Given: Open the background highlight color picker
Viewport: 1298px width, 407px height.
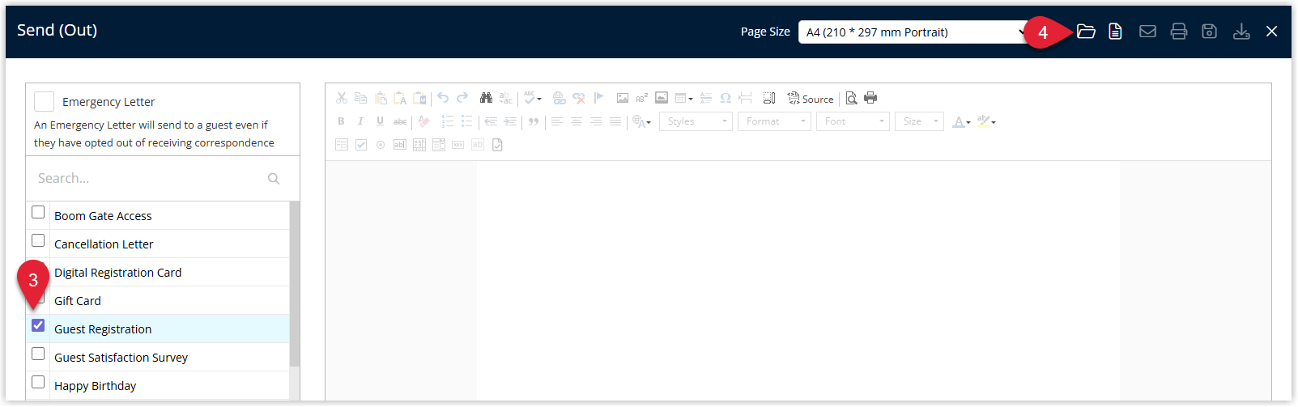Looking at the screenshot, I should tap(986, 121).
